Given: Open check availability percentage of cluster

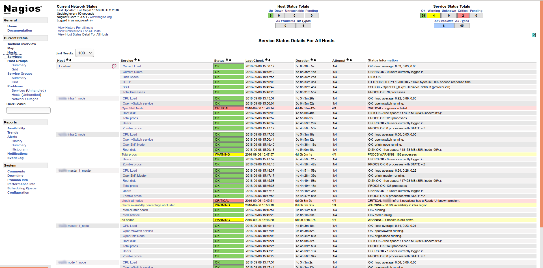Looking at the screenshot, I should click(x=148, y=205).
